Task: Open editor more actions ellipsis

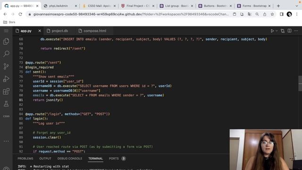Action: pyautogui.click(x=296, y=31)
